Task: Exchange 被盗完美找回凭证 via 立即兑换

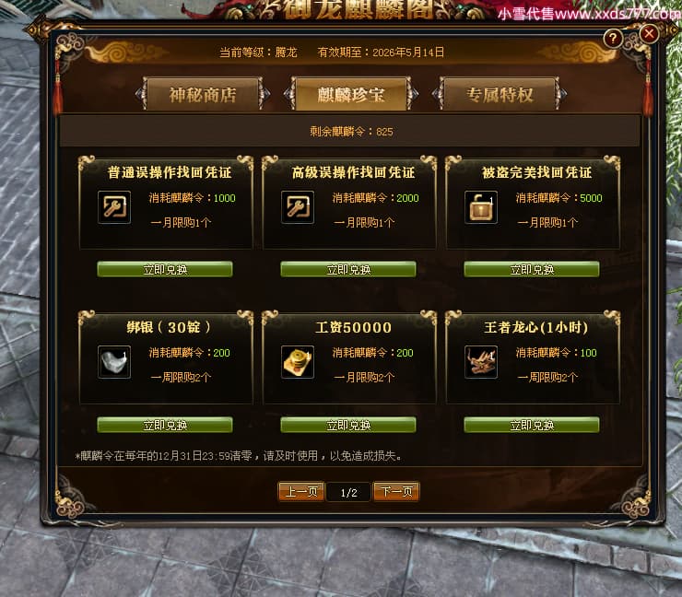Action: tap(532, 270)
